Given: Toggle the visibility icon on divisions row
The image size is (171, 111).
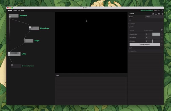Looking at the screenshot, I should 162,41.
